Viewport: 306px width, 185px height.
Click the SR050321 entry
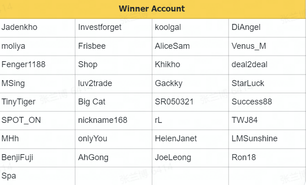point(174,102)
